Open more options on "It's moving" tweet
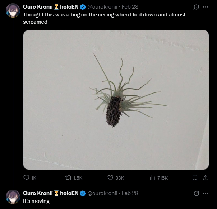Screen dimensions: 217x209 click(206, 193)
